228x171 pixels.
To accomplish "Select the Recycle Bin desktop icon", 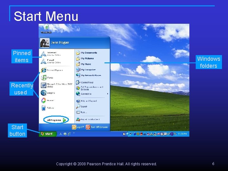I will click(46, 29).
